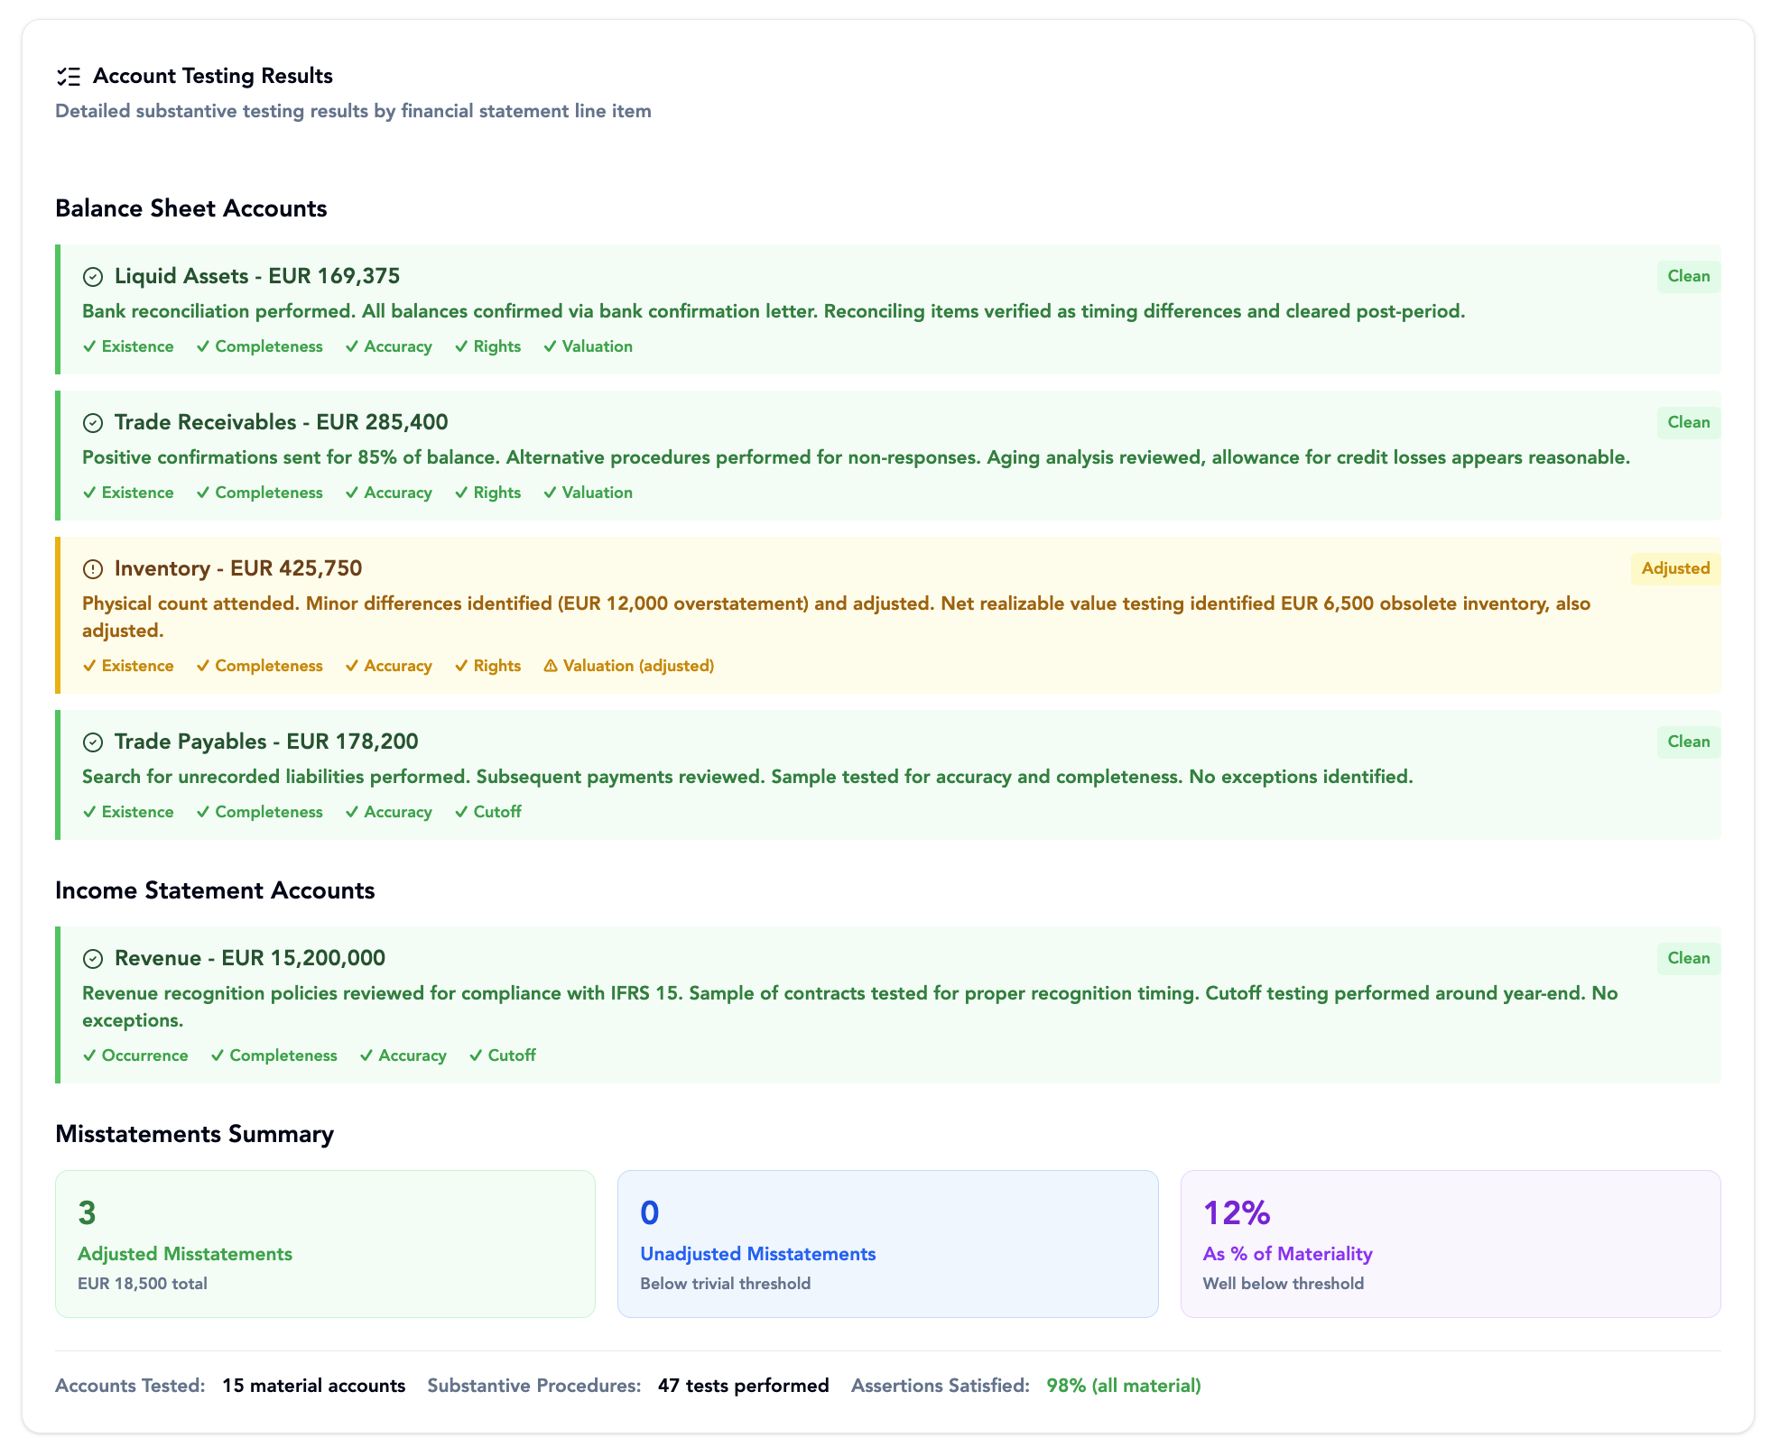The width and height of the screenshot is (1780, 1447).
Task: Toggle the Existence assertion for Liquid Assets
Action: click(129, 346)
